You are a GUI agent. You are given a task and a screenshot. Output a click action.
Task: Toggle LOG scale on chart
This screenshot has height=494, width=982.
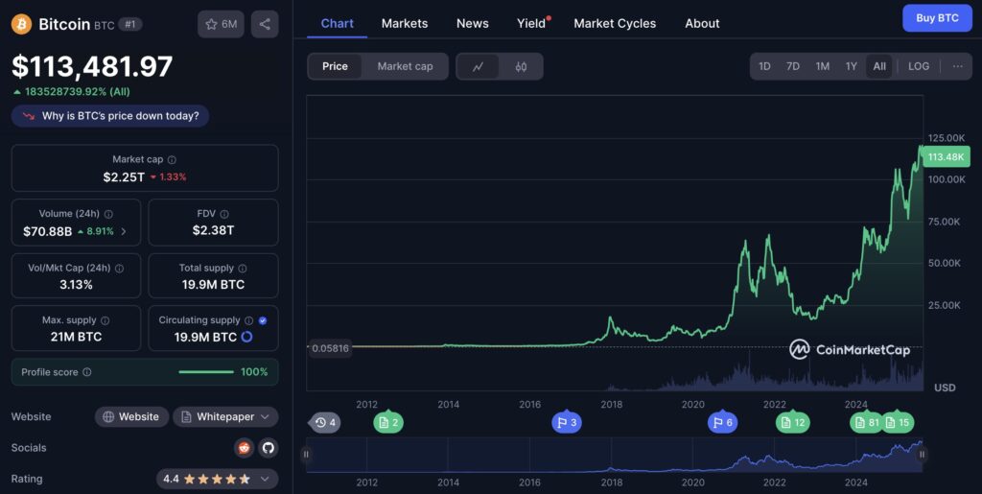(x=919, y=66)
